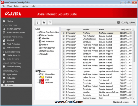Uncheck the Real-Time Protection module checkbox
This screenshot has height=106, width=138.
(40, 32)
